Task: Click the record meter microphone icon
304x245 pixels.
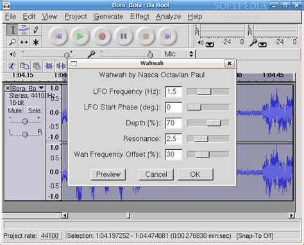Action: pos(253,42)
